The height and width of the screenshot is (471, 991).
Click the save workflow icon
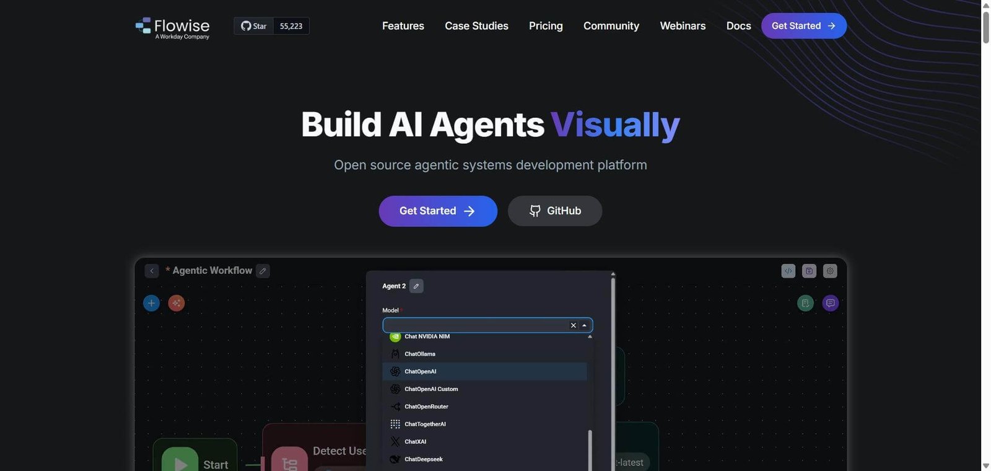[x=809, y=271]
